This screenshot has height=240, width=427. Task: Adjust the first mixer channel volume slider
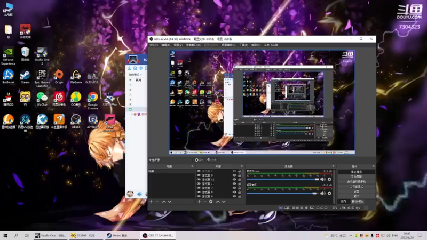click(x=283, y=179)
